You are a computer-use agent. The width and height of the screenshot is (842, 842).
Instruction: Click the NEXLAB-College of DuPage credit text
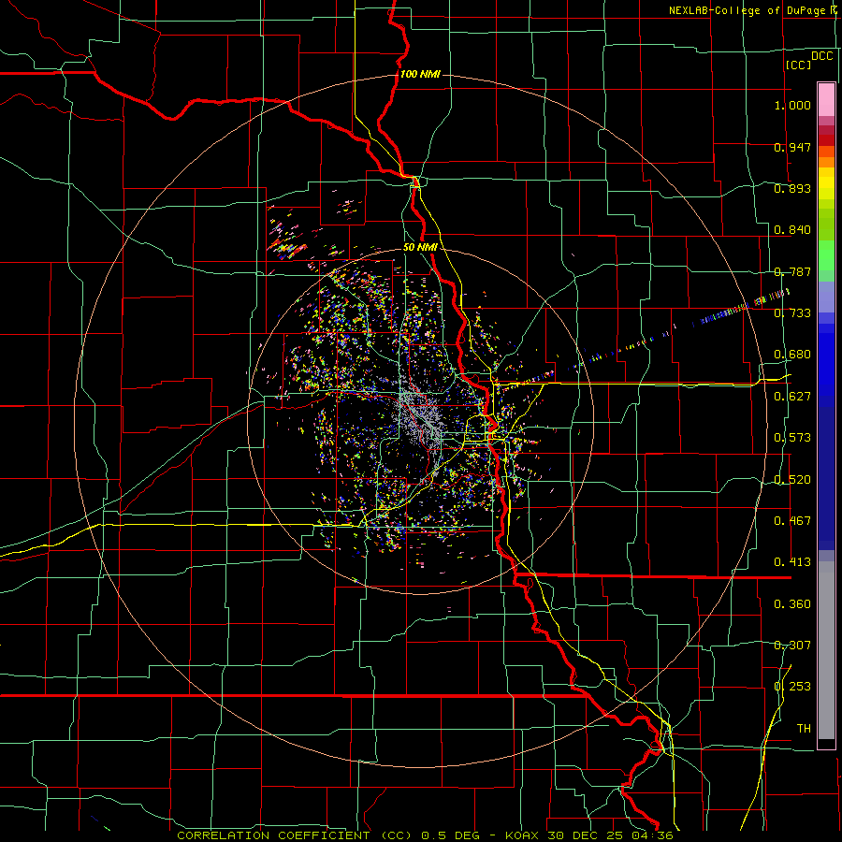point(749,10)
